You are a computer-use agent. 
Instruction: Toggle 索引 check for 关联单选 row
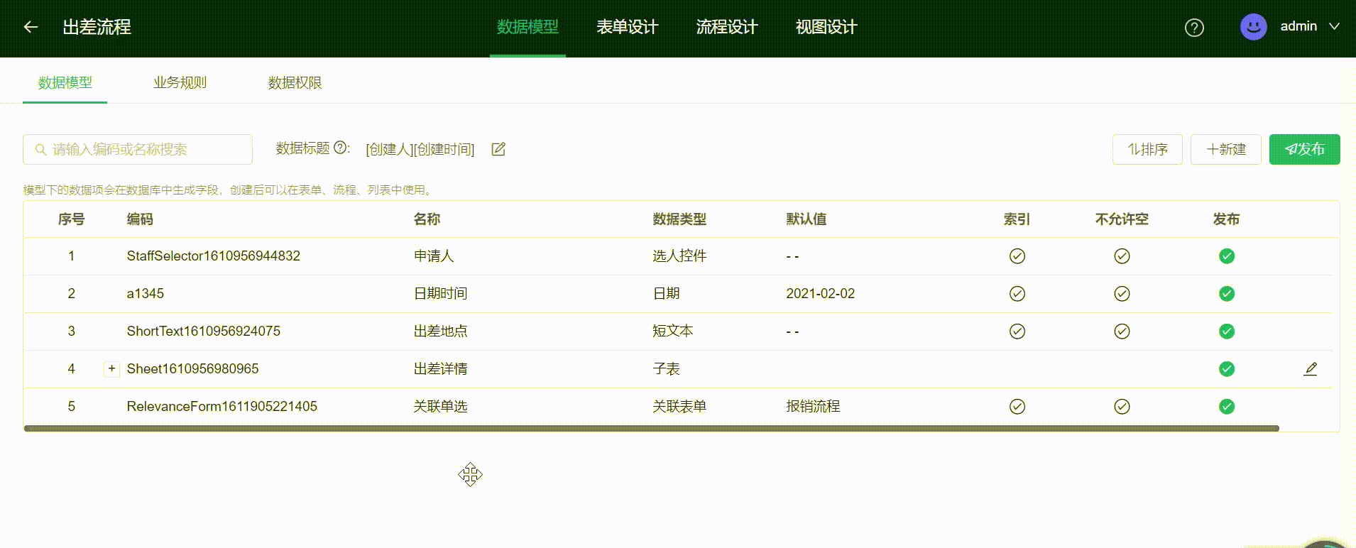(1017, 407)
